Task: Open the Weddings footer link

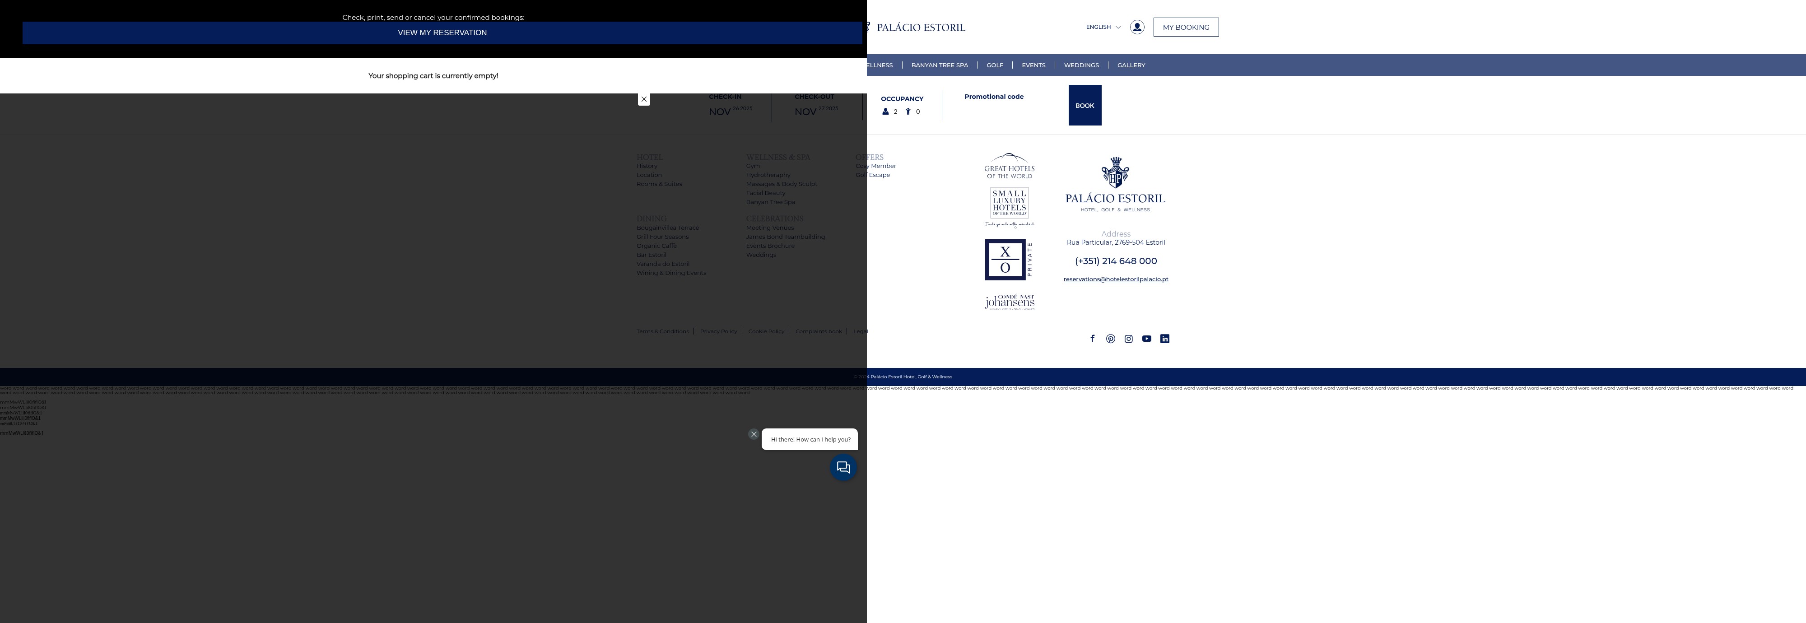Action: tap(761, 255)
